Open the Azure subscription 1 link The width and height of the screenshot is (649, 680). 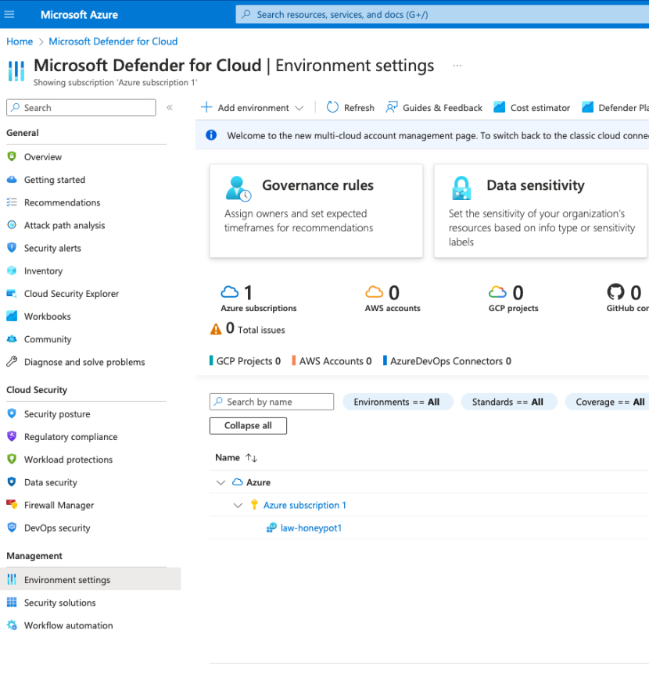304,506
